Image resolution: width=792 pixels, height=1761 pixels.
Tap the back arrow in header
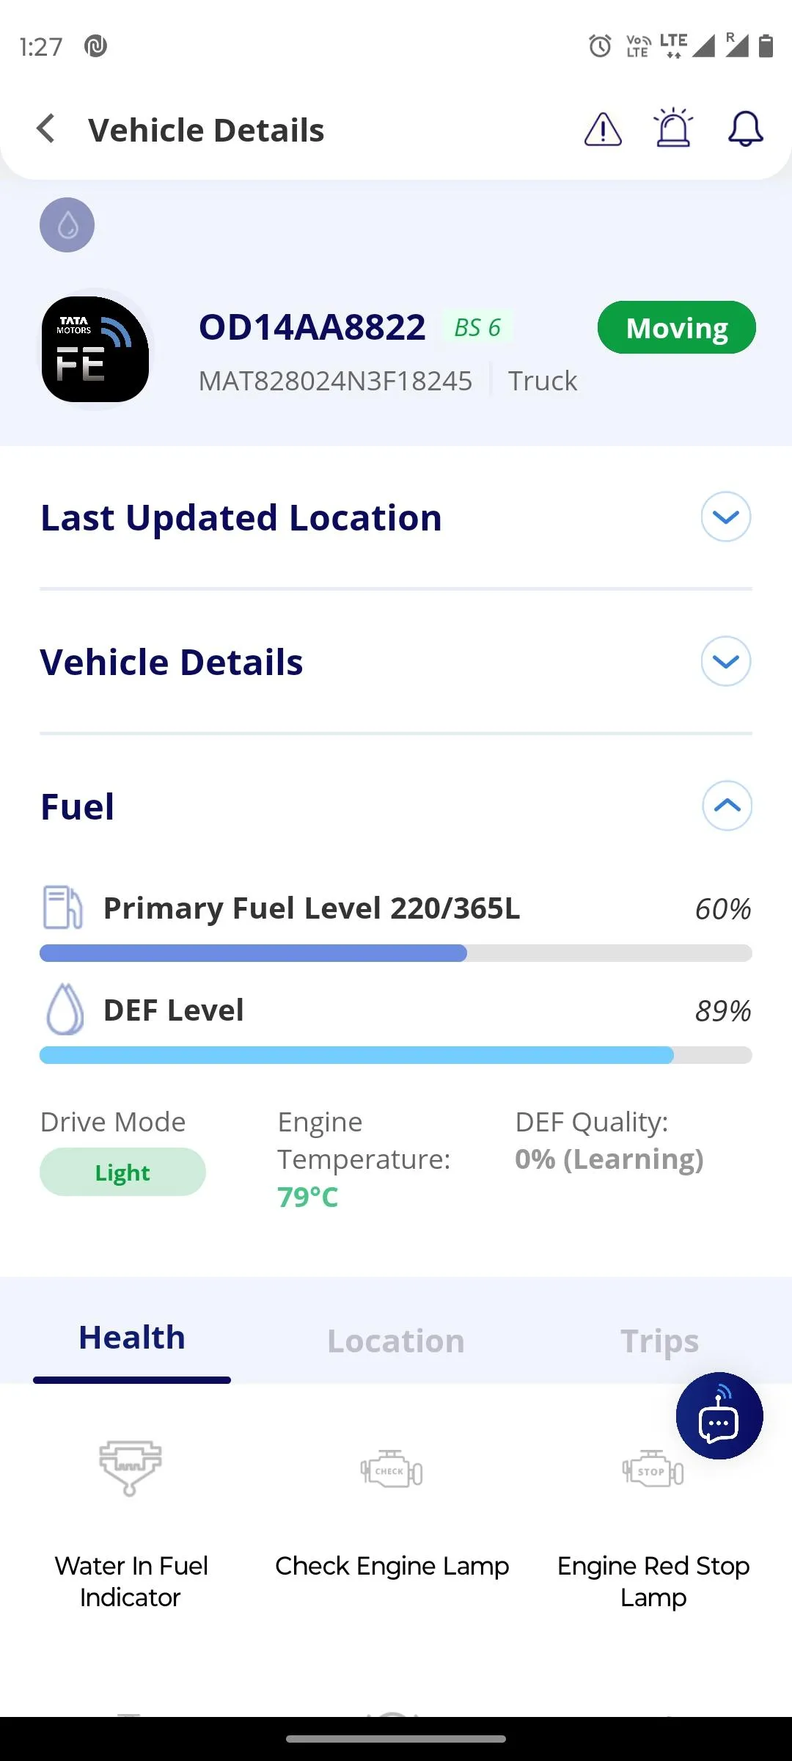(x=46, y=129)
